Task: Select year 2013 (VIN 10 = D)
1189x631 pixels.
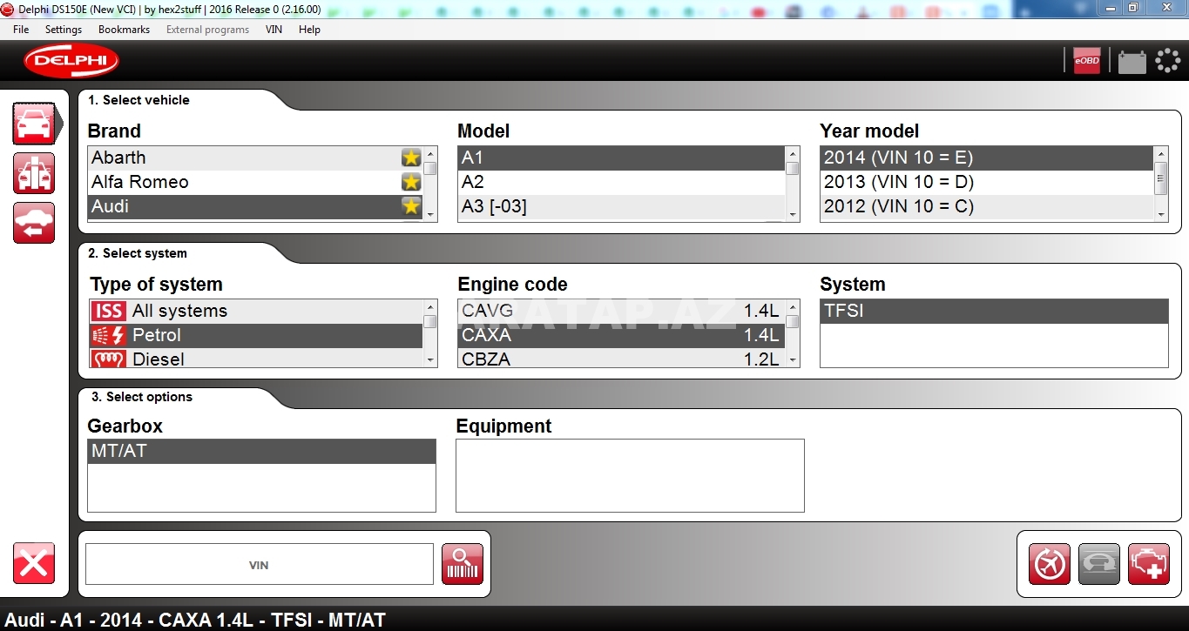Action: (987, 182)
